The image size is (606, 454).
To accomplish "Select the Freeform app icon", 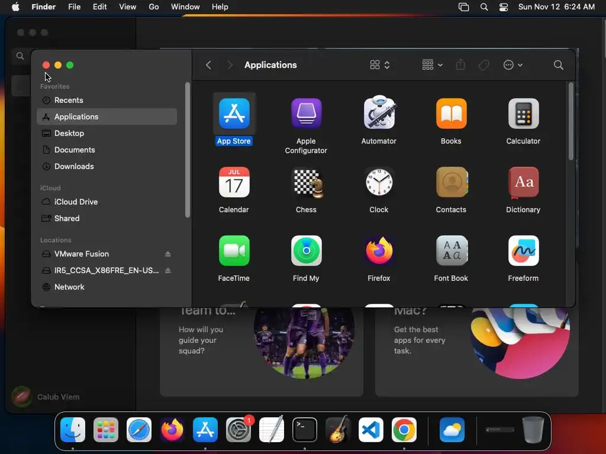I will (x=523, y=251).
